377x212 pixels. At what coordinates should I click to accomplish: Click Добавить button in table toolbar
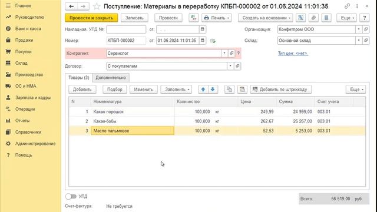point(82,90)
